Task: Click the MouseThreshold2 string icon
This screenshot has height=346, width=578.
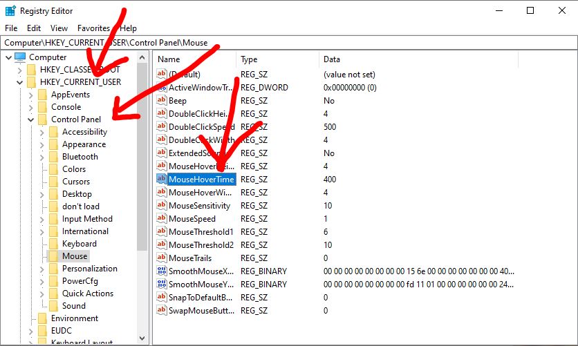Action: 162,244
